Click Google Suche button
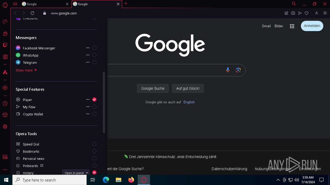 click(153, 88)
